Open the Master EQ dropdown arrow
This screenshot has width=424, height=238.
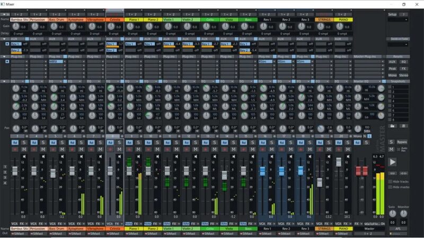tap(379, 81)
